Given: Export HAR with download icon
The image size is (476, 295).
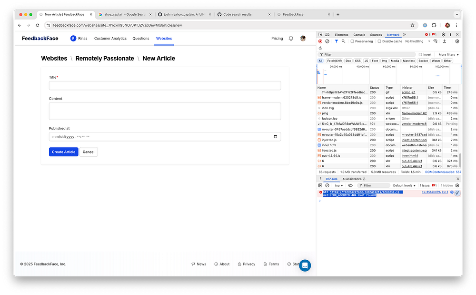Looking at the screenshot, I should tap(320, 48).
